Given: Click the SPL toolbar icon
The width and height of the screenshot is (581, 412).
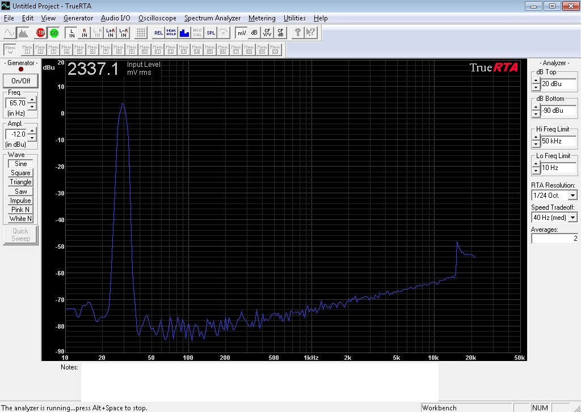Looking at the screenshot, I should [210, 33].
